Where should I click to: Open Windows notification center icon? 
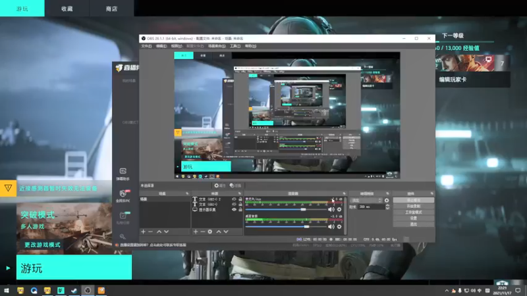[x=518, y=290]
